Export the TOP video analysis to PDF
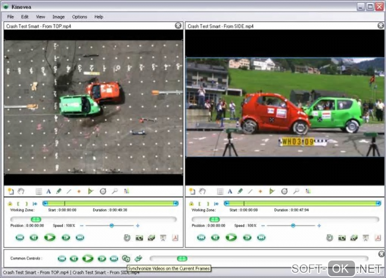Screen dimensions: 386x278 pos(175,238)
